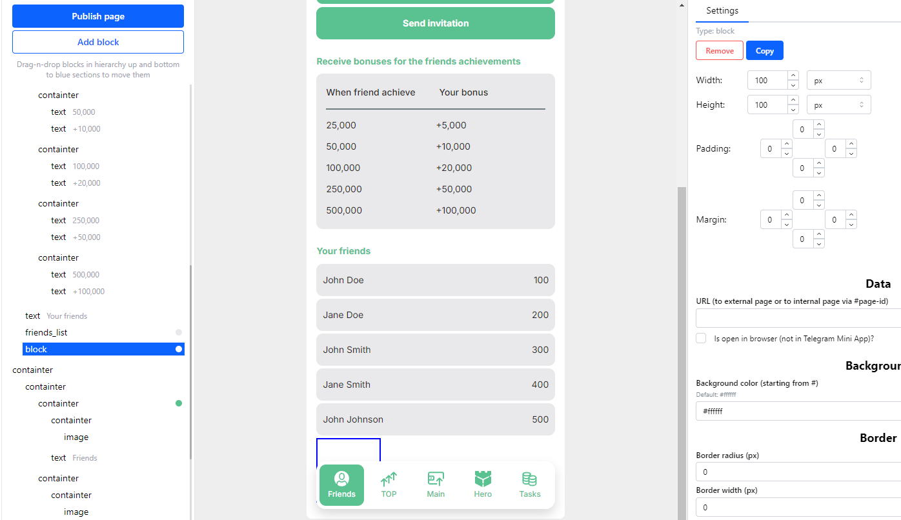Viewport: 901px width, 520px height.
Task: Open the Hero castle icon
Action: [483, 479]
